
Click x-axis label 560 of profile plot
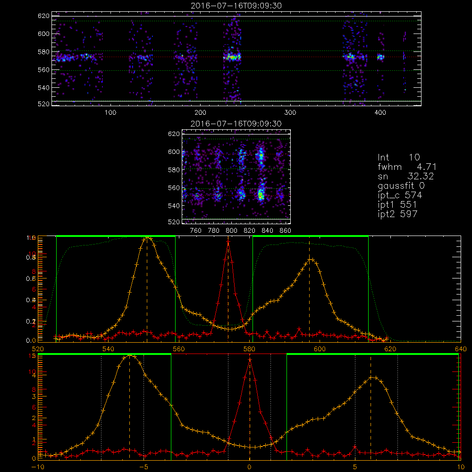click(x=179, y=349)
